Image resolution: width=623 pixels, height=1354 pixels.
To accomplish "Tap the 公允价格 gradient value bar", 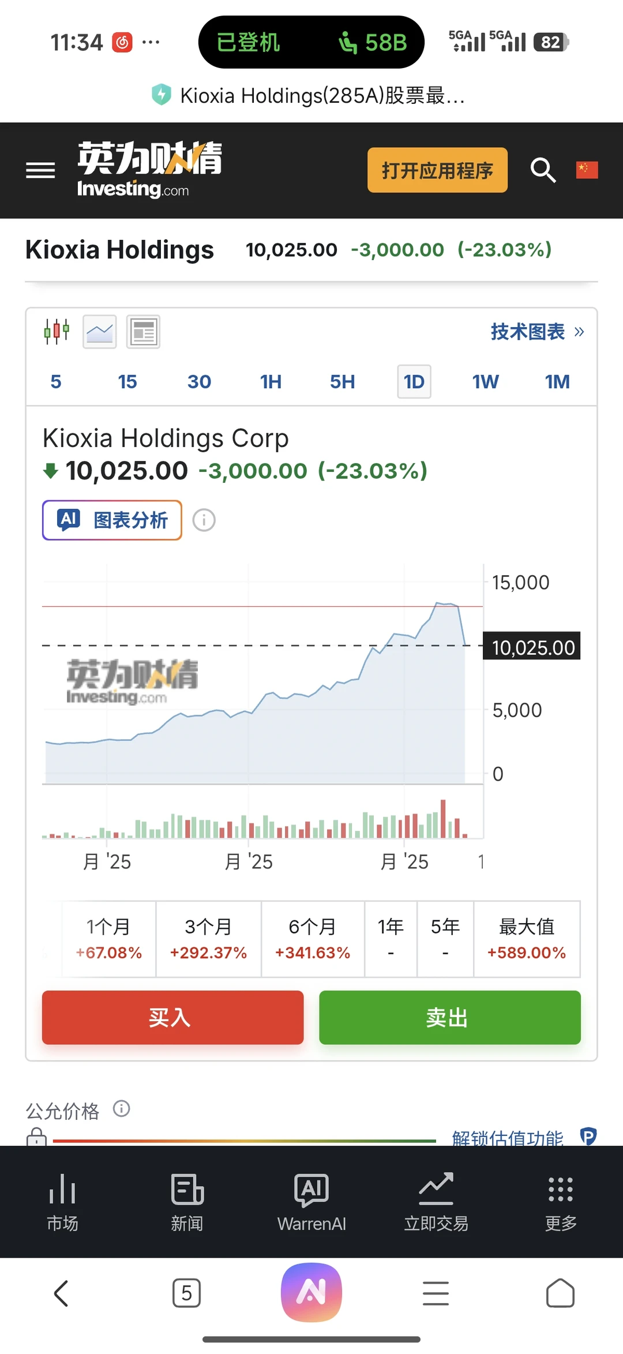I will (244, 1141).
